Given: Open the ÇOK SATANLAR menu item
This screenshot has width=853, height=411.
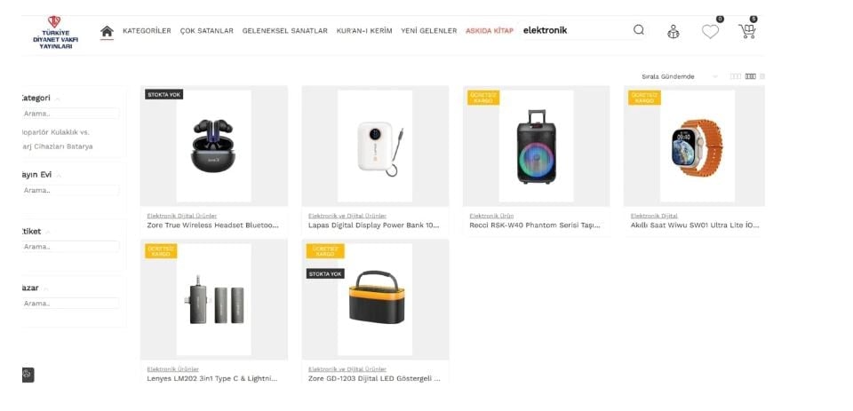Looking at the screenshot, I should pos(207,31).
